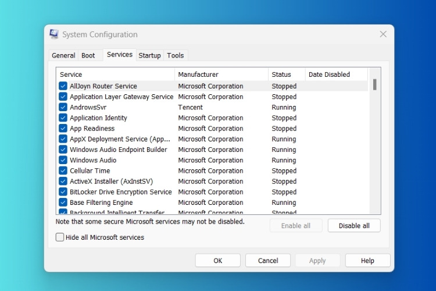Click the Cancel button
Image resolution: width=436 pixels, height=291 pixels.
point(268,261)
